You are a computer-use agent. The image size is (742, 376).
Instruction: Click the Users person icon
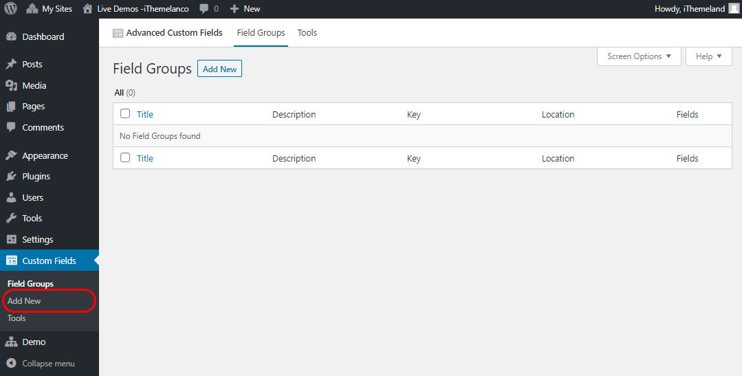pyautogui.click(x=12, y=197)
